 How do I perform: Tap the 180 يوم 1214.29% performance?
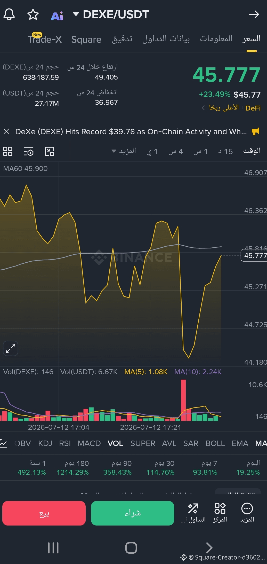click(73, 468)
